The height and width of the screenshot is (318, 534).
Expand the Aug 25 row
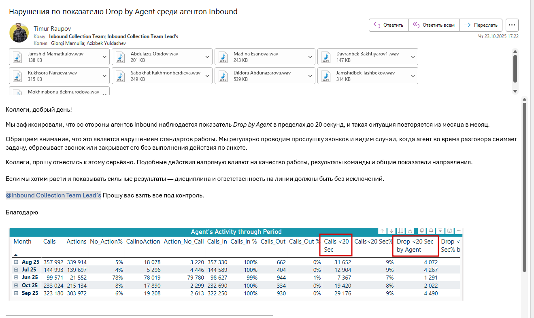pyautogui.click(x=16, y=262)
